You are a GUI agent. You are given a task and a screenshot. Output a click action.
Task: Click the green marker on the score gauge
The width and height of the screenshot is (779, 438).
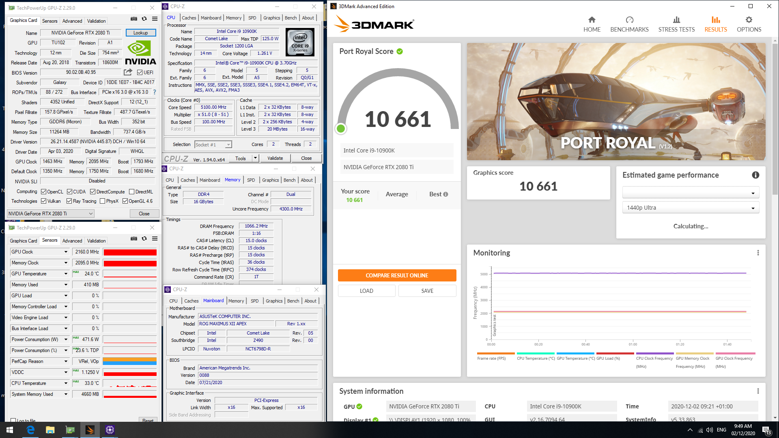(x=341, y=129)
